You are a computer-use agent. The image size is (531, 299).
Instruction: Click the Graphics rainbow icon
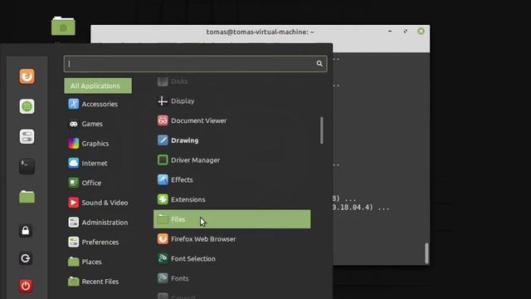pyautogui.click(x=73, y=144)
